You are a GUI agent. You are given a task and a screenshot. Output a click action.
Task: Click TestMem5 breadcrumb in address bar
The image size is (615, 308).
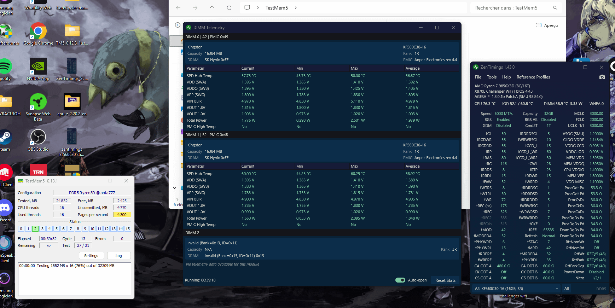(277, 8)
